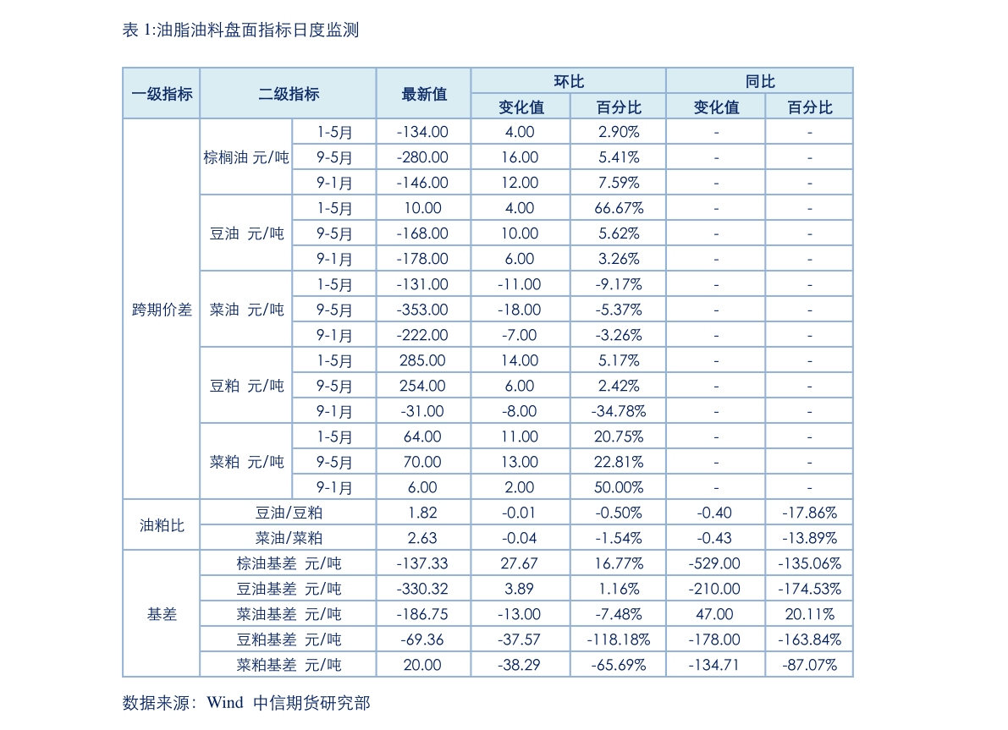Click the source line '数据来源: Wind 中信期货研究部'

pyautogui.click(x=246, y=703)
